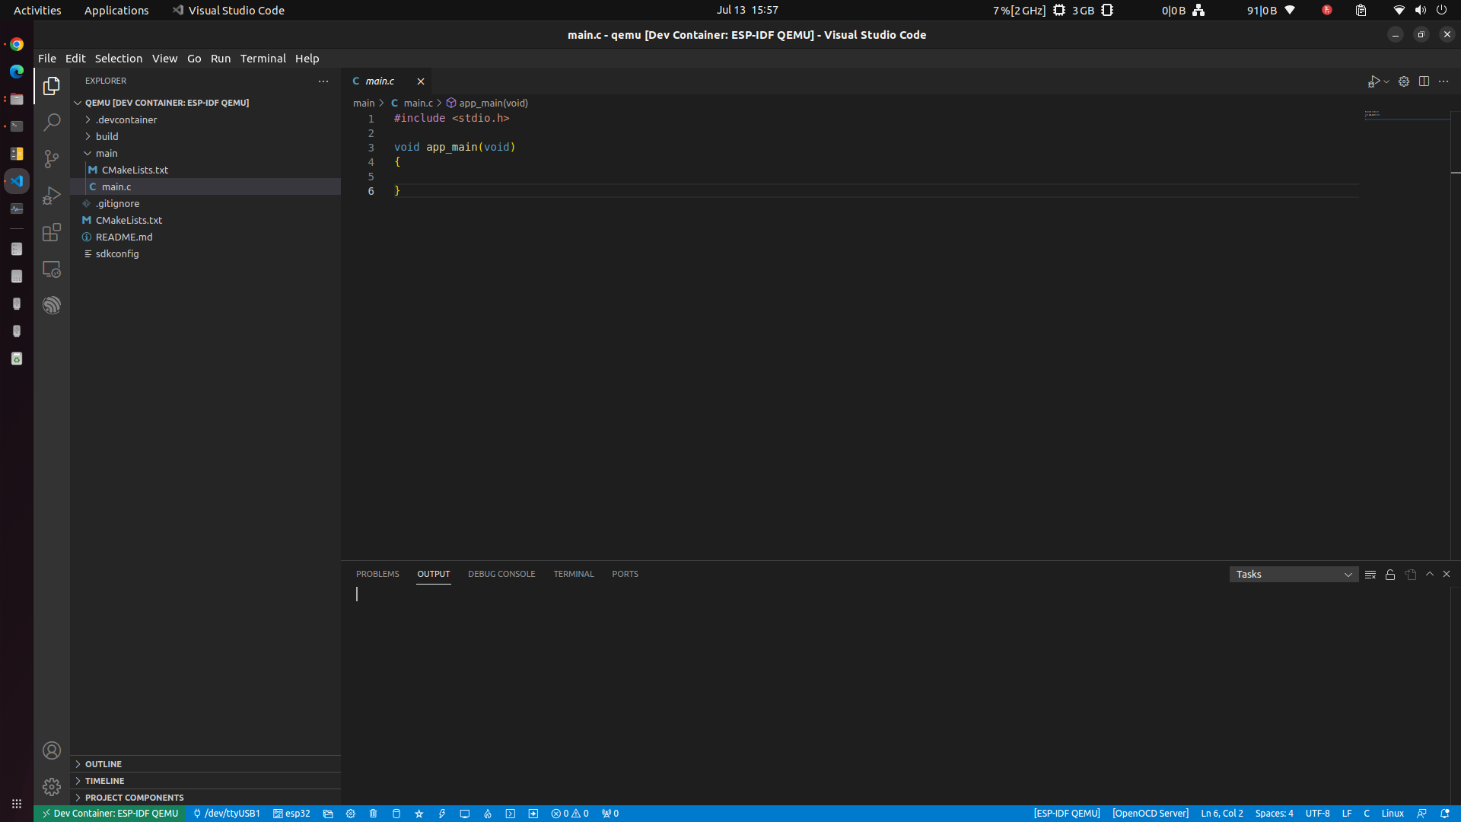
Task: Open the Tasks output channel dropdown
Action: coord(1292,574)
